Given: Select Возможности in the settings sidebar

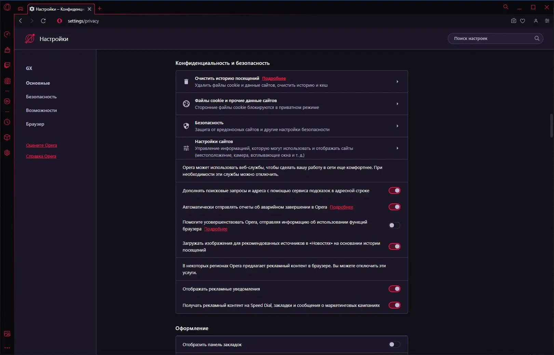Looking at the screenshot, I should (x=41, y=110).
